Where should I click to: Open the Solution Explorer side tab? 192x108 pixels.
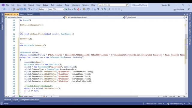[x=190, y=28]
